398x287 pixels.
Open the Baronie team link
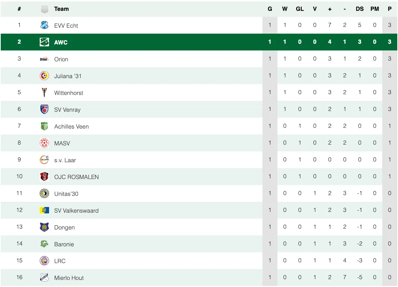(64, 244)
